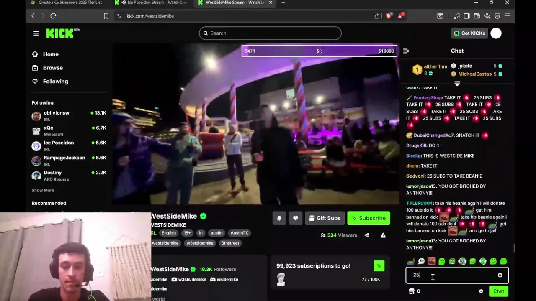Click the heart follow icon
The height and width of the screenshot is (301, 536).
click(295, 218)
